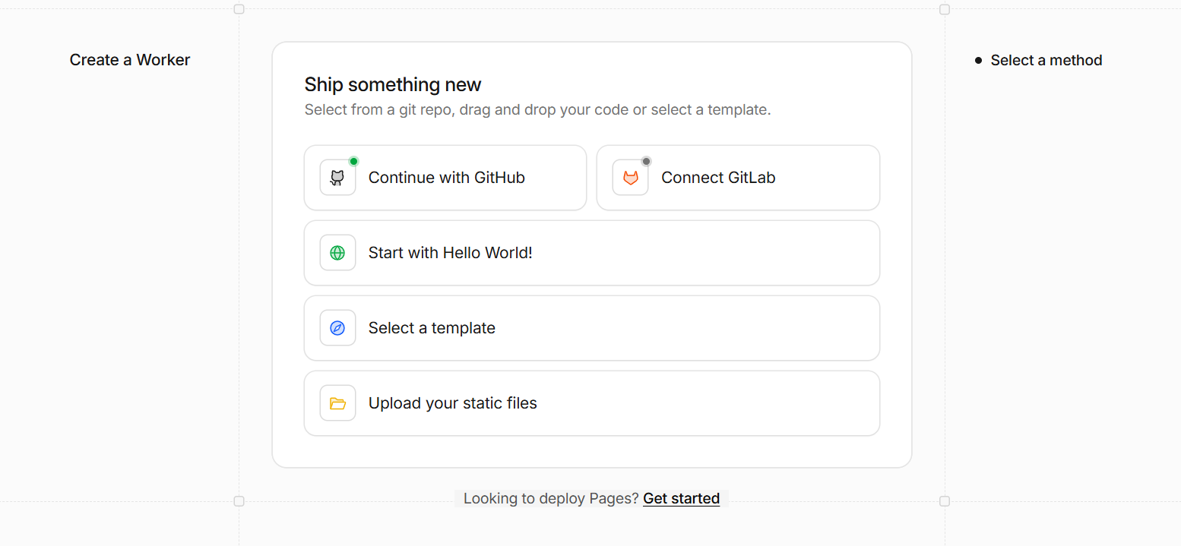This screenshot has width=1181, height=546.
Task: Click the Create a Worker heading
Action: point(130,60)
